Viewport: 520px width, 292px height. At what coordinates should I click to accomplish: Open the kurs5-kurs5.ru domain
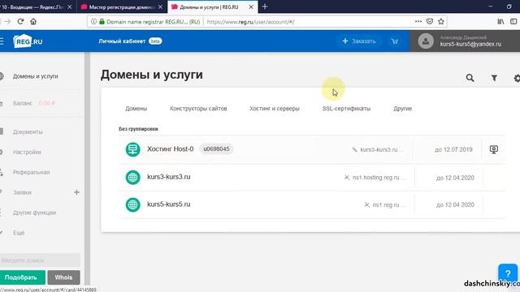(169, 204)
